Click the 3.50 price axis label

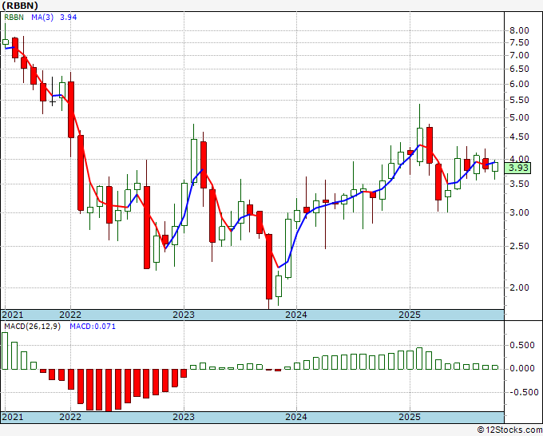pos(519,184)
